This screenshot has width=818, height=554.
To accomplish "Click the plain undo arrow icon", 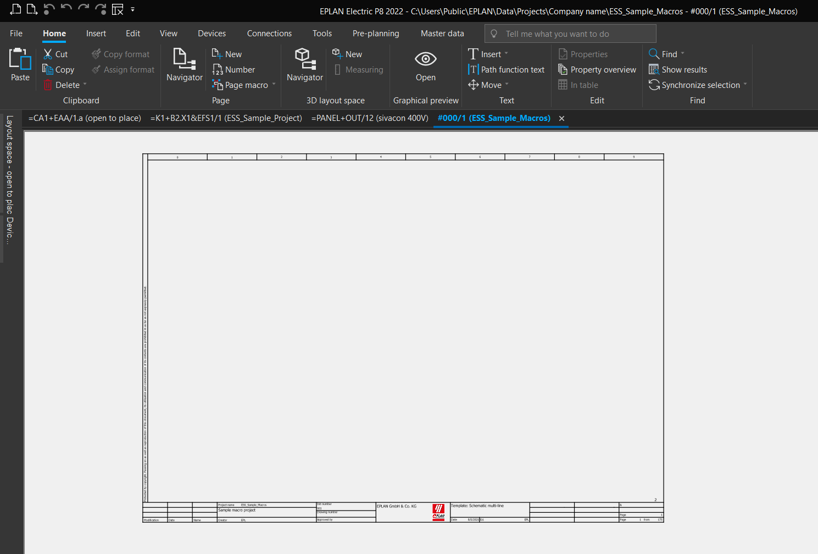I will (x=66, y=9).
